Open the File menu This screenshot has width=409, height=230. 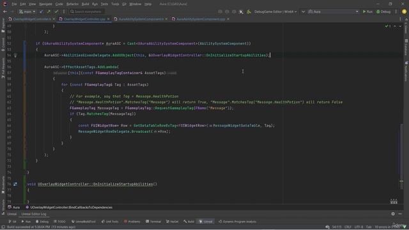click(x=14, y=4)
